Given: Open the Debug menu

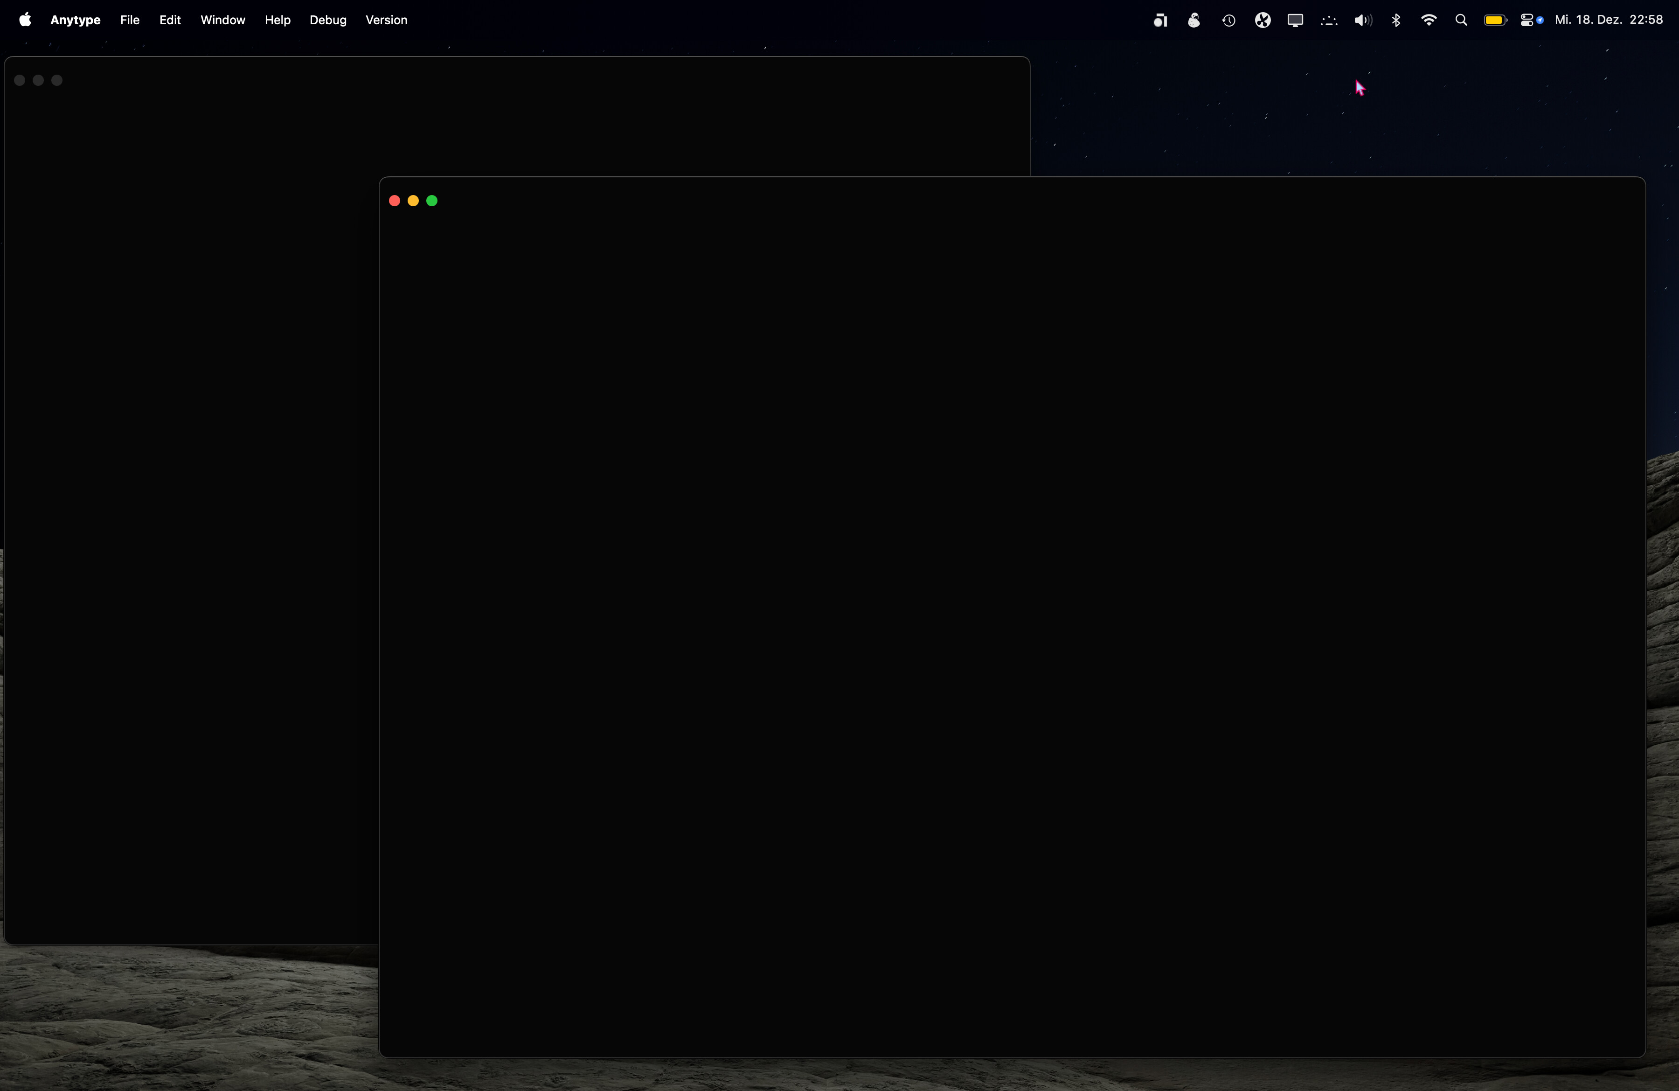Looking at the screenshot, I should [x=328, y=20].
